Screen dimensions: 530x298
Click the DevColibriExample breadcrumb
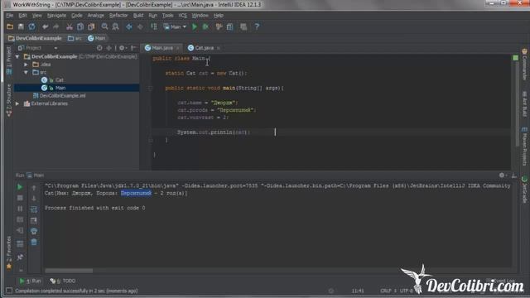[35, 38]
